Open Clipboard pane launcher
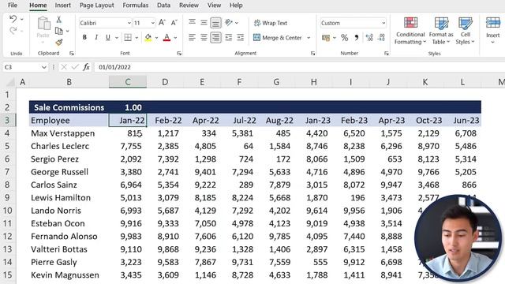This screenshot has width=505, height=284. click(72, 54)
